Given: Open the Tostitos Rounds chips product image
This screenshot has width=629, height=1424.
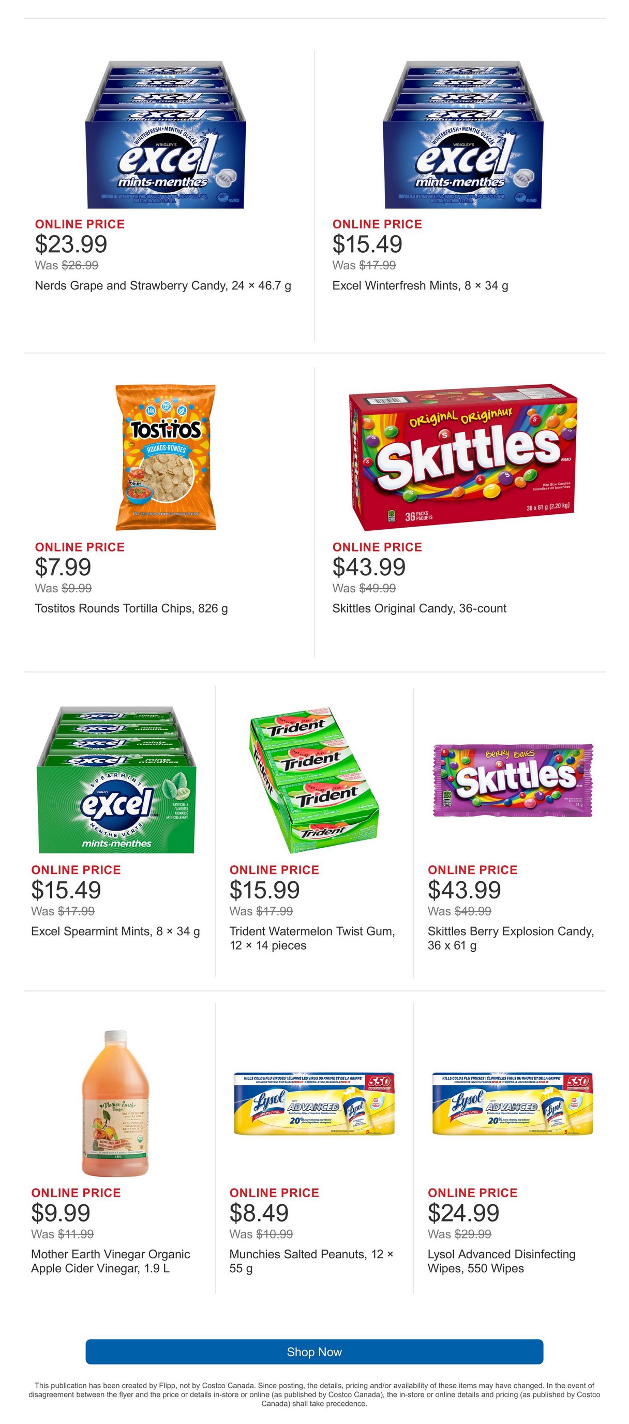Looking at the screenshot, I should [165, 457].
